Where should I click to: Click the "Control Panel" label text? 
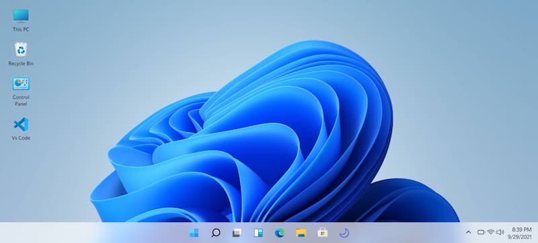tap(21, 100)
